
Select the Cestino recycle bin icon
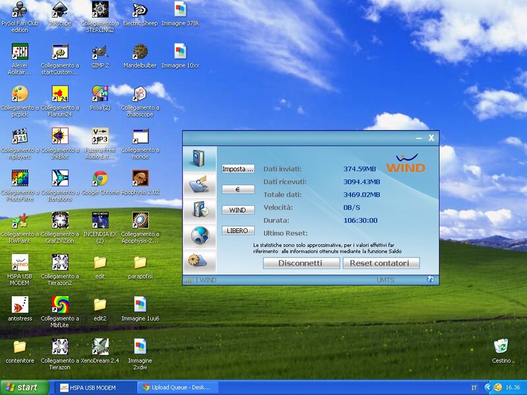click(501, 352)
